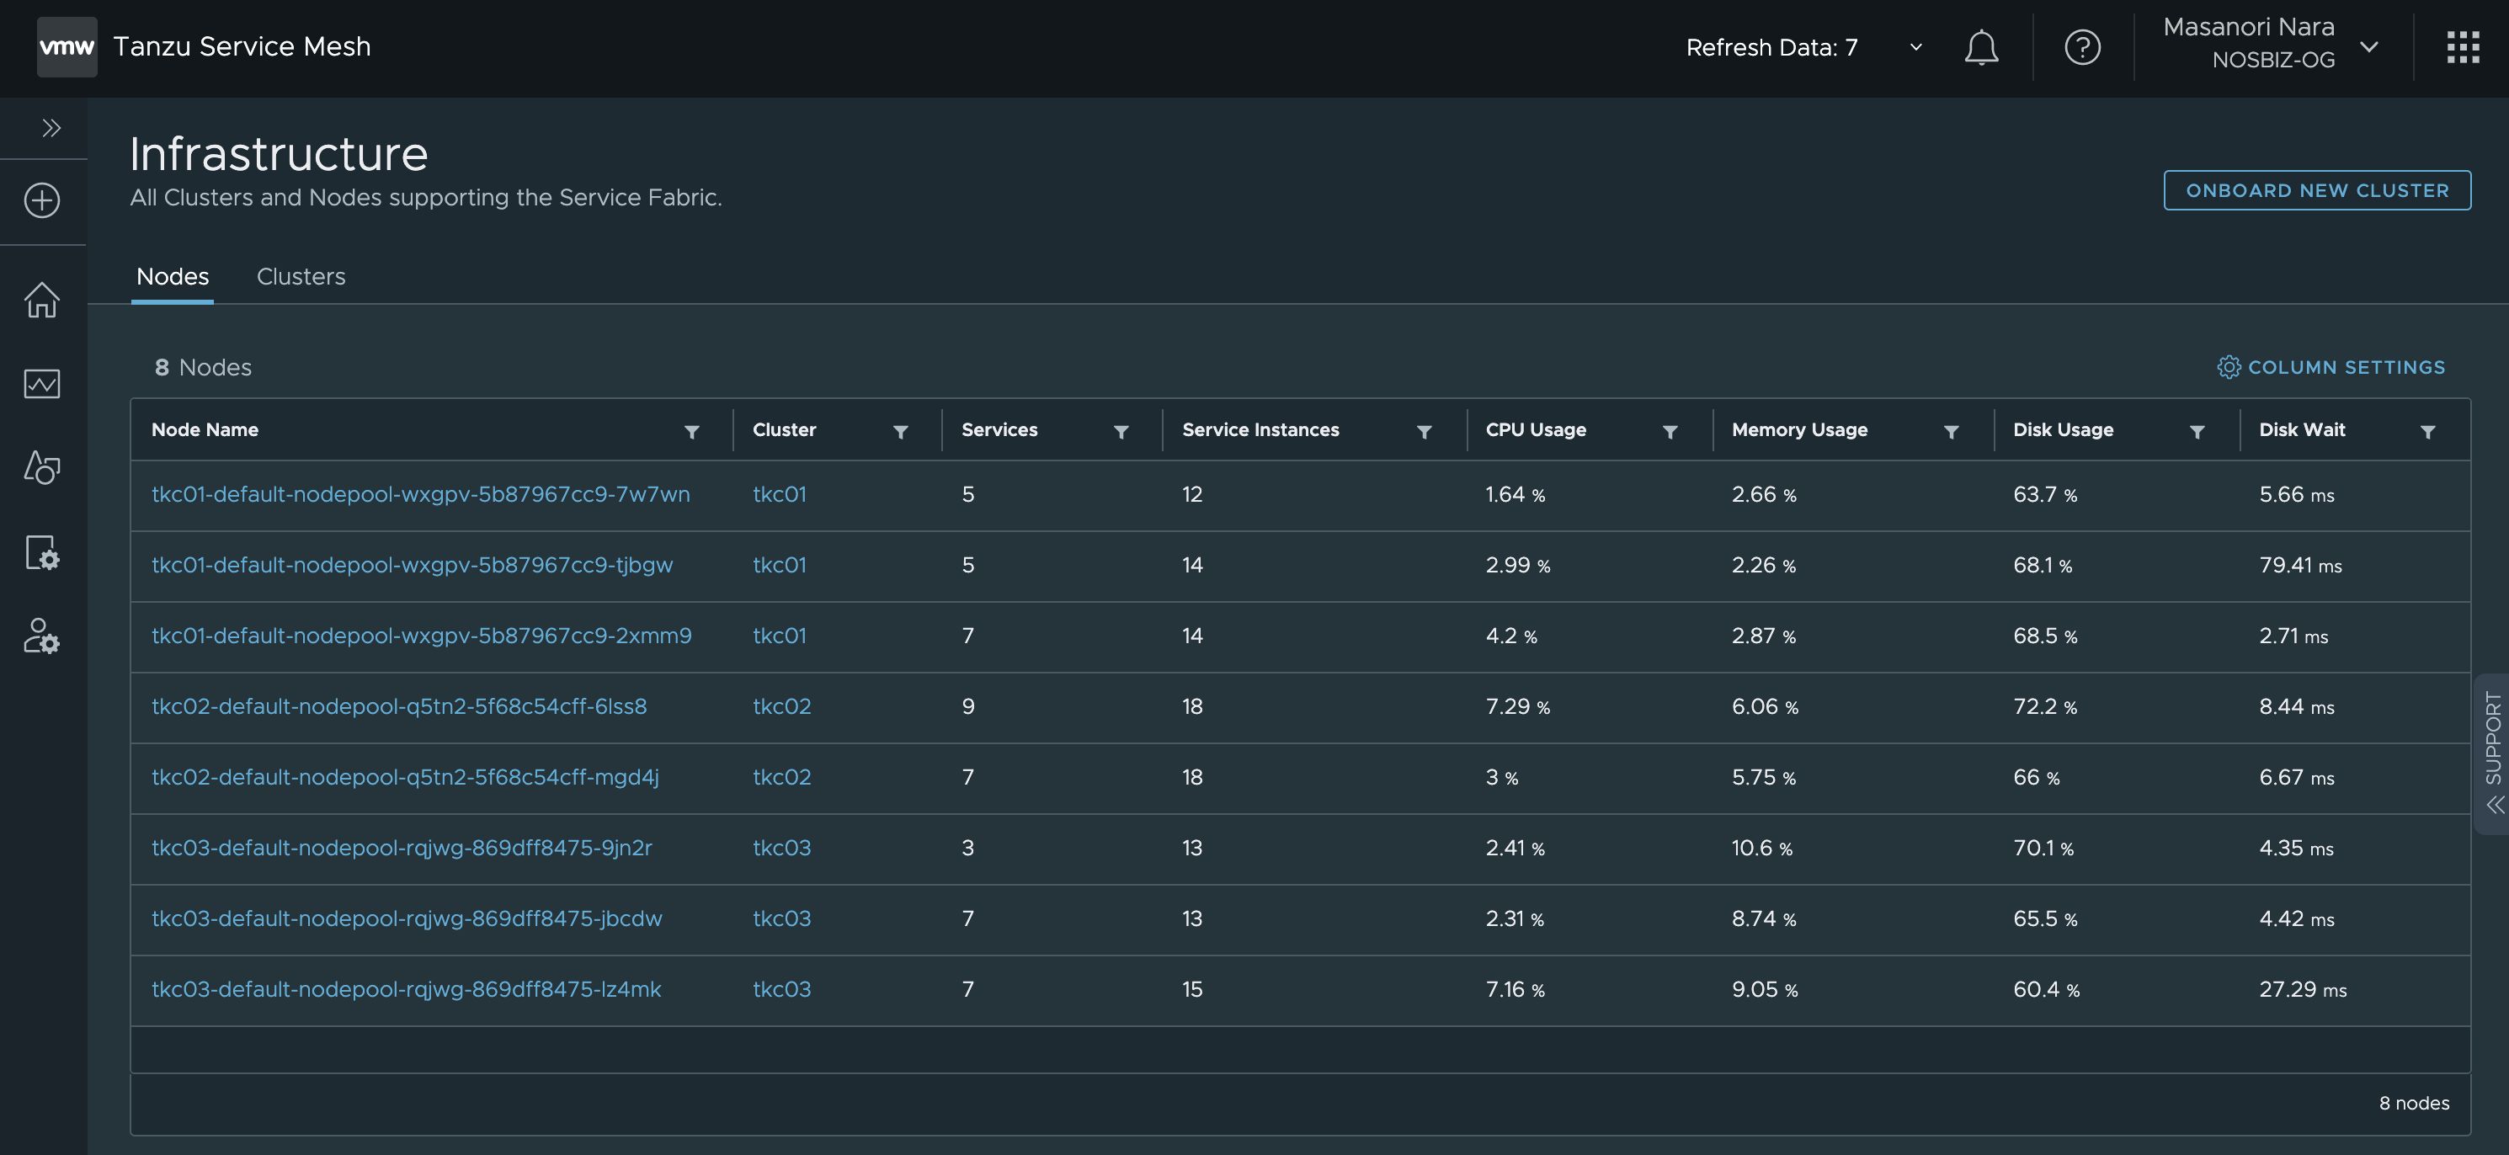Click Onboard New Cluster button

point(2317,190)
